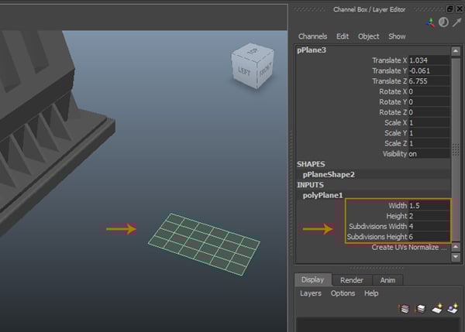Open the Layers menu
Screen dimensions: 465x332
(311, 293)
